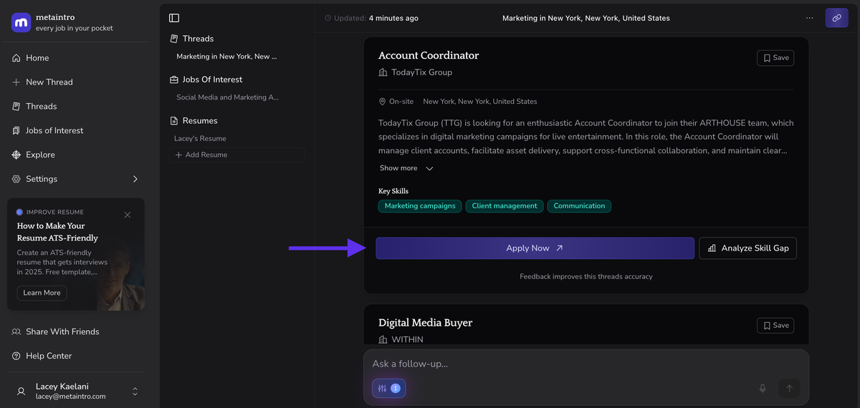Image resolution: width=860 pixels, height=408 pixels.
Task: Click the Apply Now button
Action: (535, 248)
